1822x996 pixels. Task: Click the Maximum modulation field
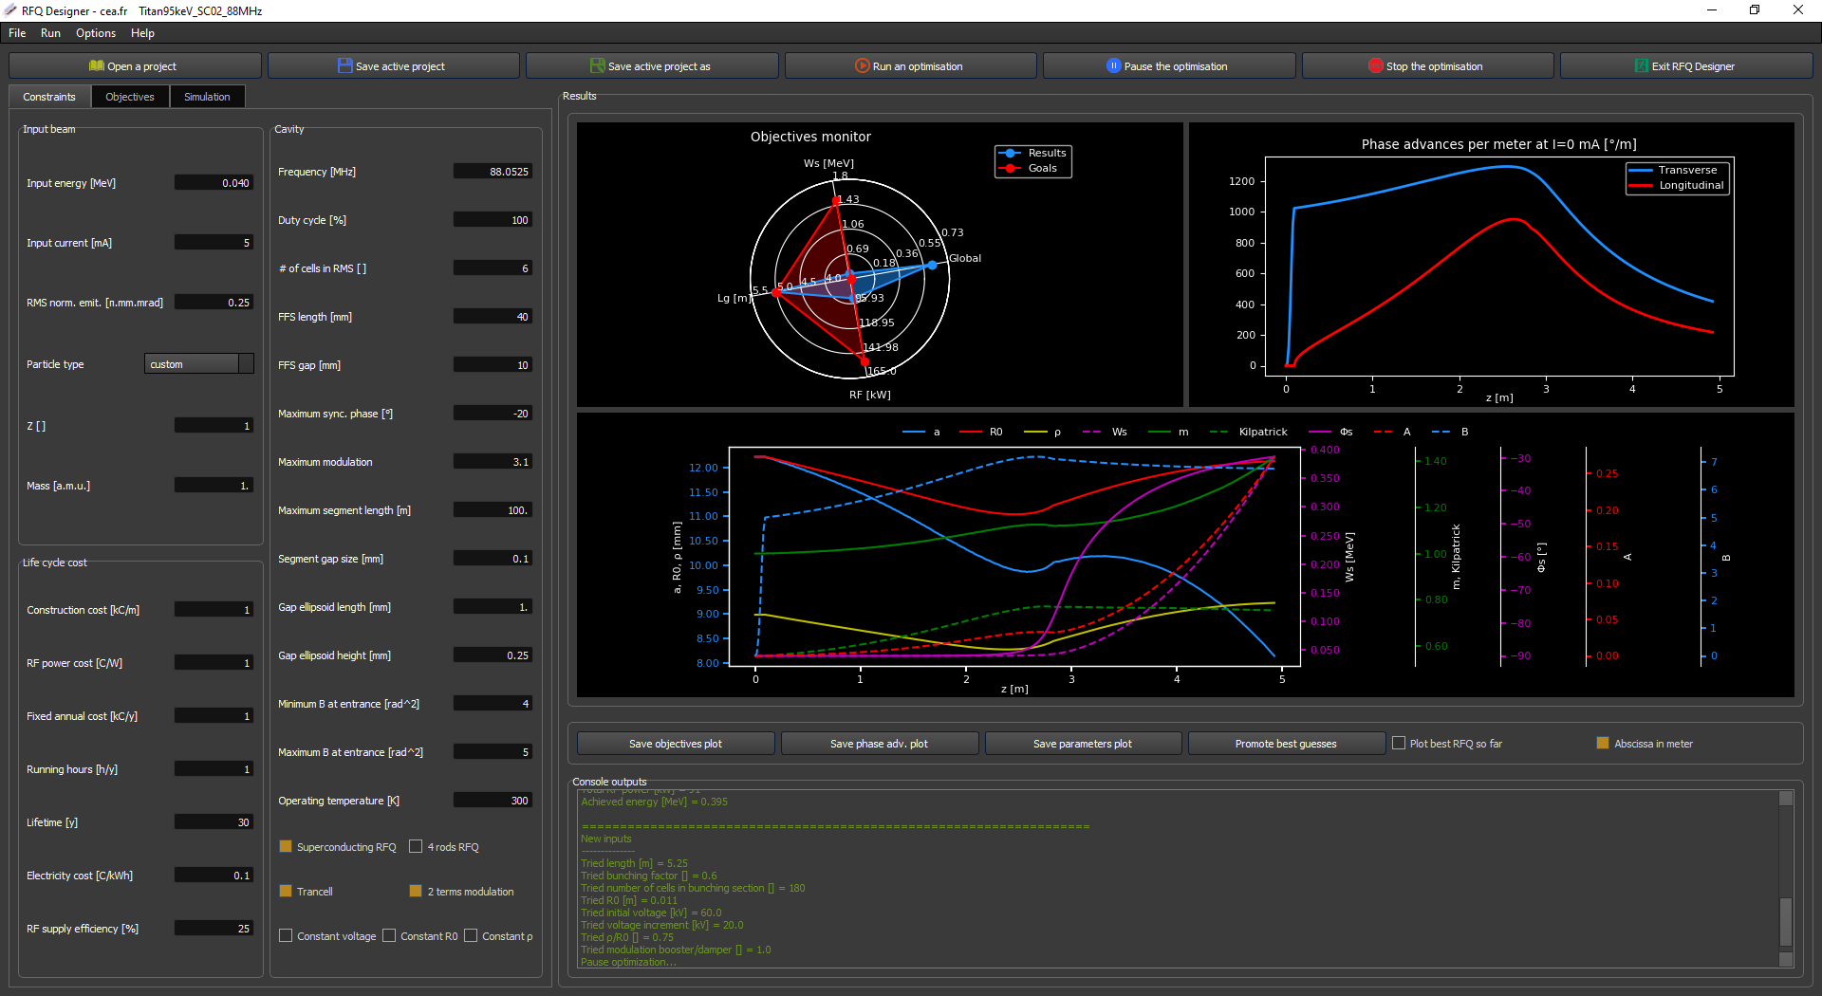pyautogui.click(x=493, y=462)
